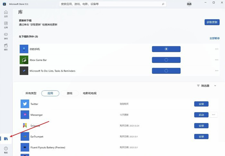Click the 今天更新 status for Messenger
Screen dimensions: 225x156
click(x=124, y=115)
